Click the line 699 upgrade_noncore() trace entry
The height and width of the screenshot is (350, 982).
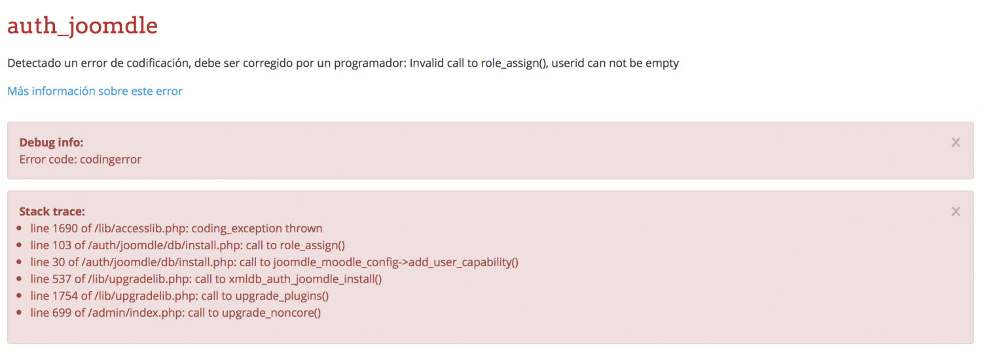click(x=175, y=313)
